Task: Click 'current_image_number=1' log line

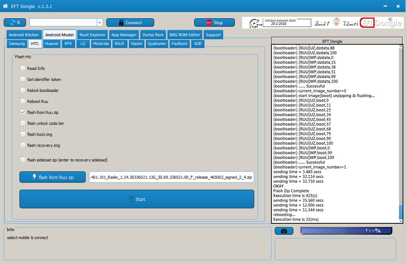Action: [309, 167]
